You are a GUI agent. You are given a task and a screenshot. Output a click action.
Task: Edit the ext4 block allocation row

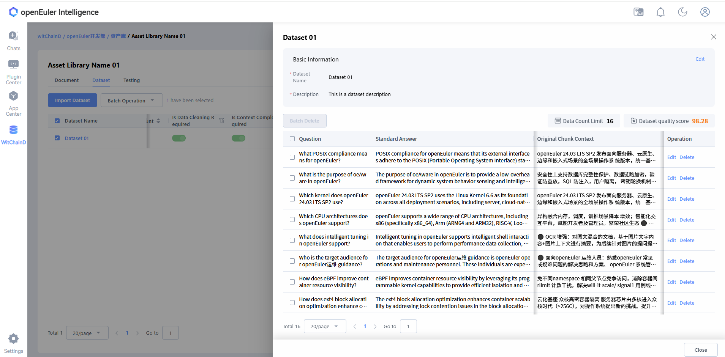coord(671,303)
